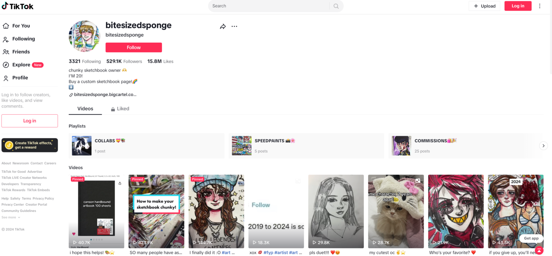Share the bitesizedsponge profile
Image resolution: width=552 pixels, height=256 pixels.
222,26
